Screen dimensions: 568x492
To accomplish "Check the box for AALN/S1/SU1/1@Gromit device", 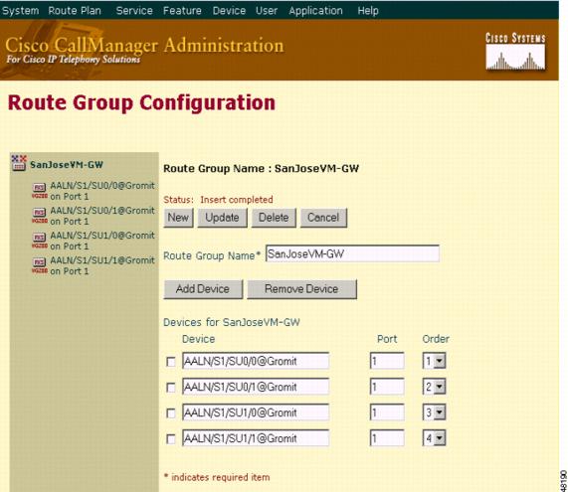I will pyautogui.click(x=171, y=439).
